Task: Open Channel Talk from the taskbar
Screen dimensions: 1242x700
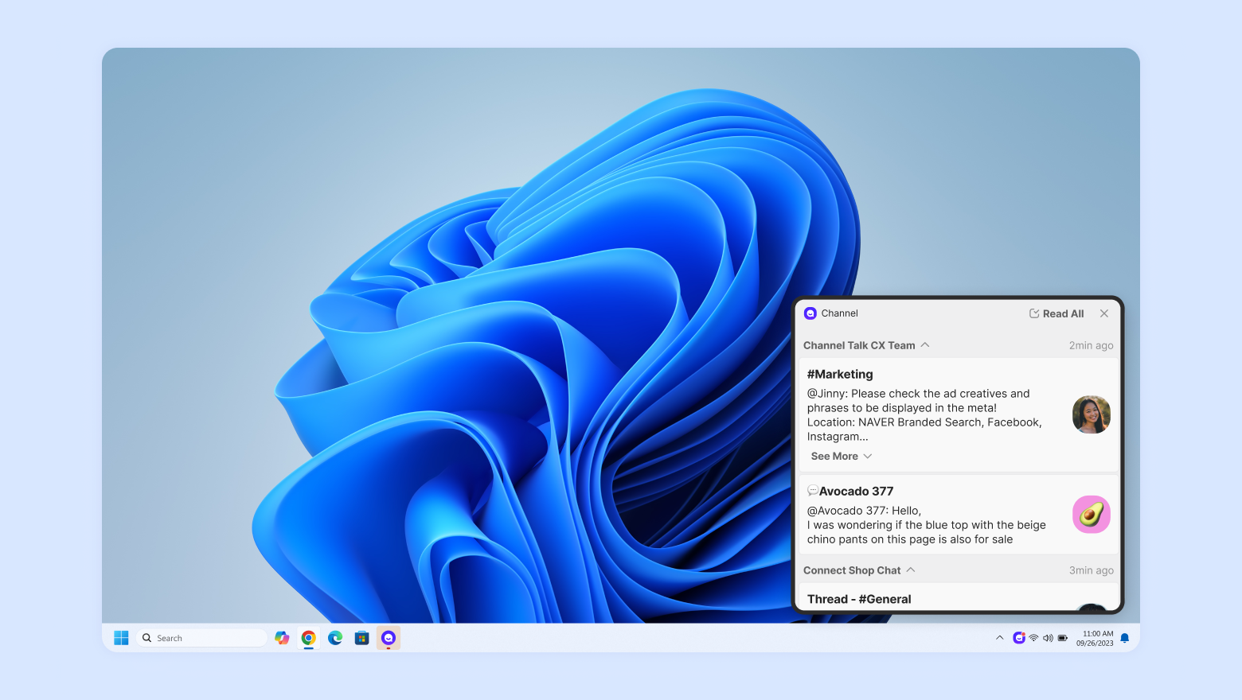Action: [x=389, y=638]
